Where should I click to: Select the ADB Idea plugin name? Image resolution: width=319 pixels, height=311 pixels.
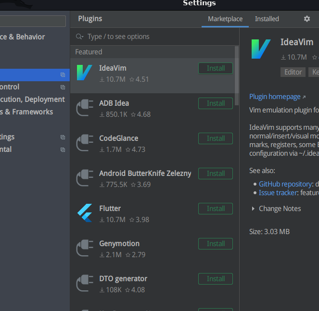pyautogui.click(x=114, y=103)
